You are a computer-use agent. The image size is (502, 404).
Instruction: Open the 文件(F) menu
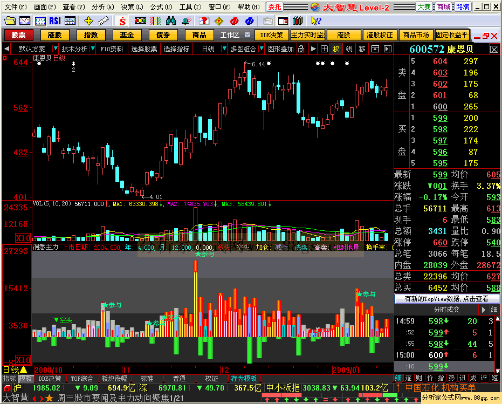coord(16,6)
